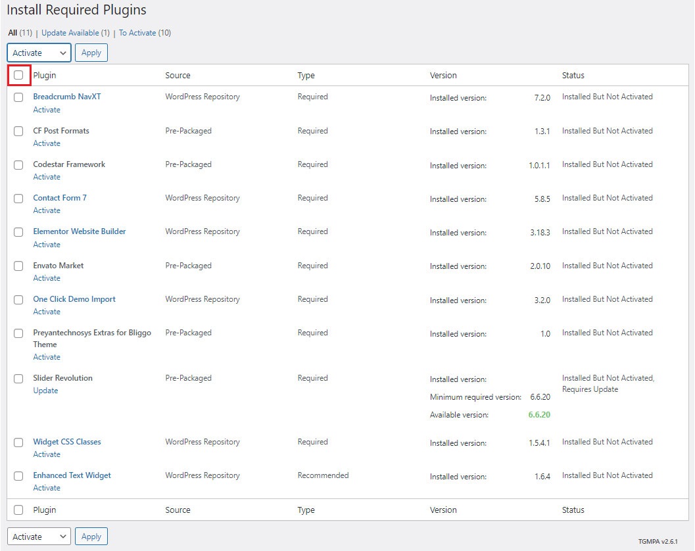Check the Breadcrumb NavXT plugin checkbox
The height and width of the screenshot is (551, 695).
coord(18,97)
